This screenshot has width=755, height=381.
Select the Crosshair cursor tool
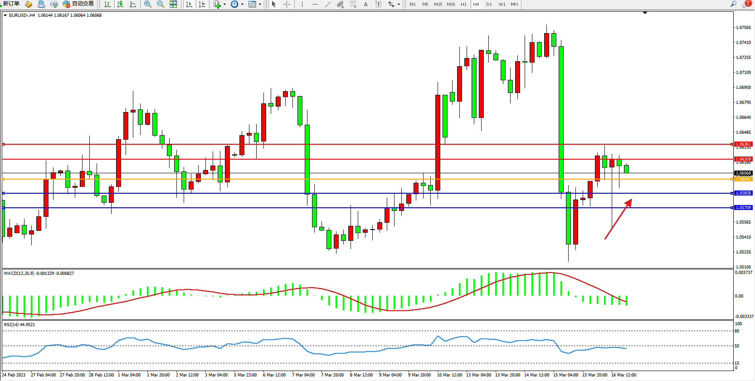pos(287,4)
